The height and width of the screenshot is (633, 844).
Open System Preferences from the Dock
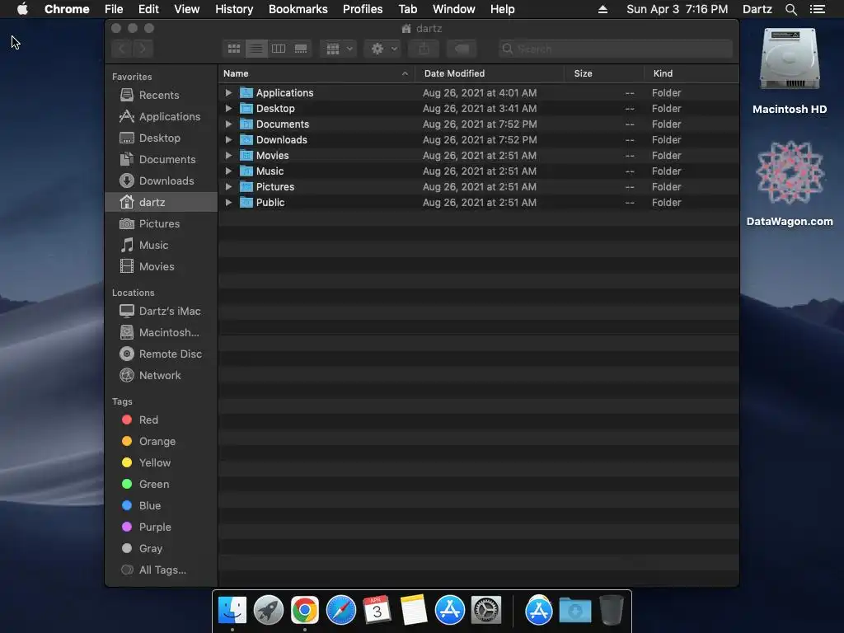pyautogui.click(x=486, y=610)
